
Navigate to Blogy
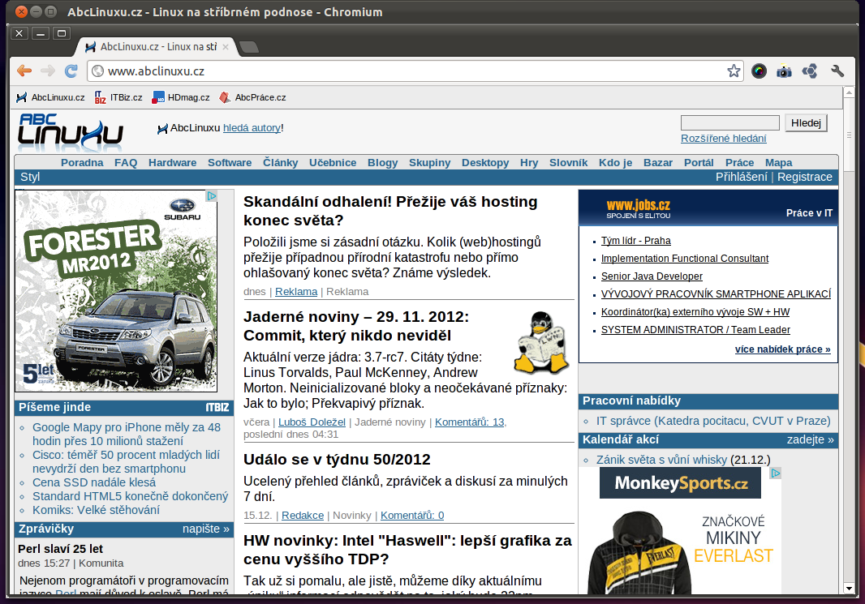coord(382,163)
